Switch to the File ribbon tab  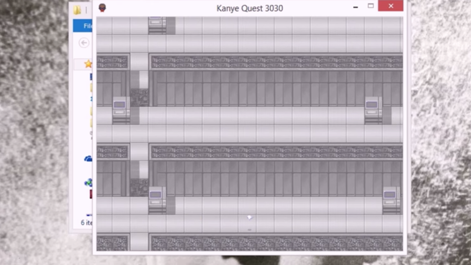(89, 26)
